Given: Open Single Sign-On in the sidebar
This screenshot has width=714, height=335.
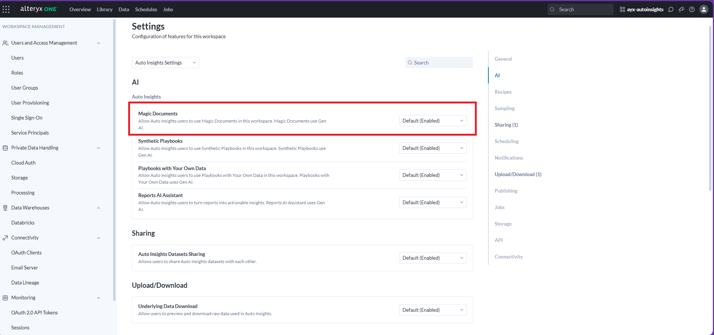Looking at the screenshot, I should coord(27,118).
